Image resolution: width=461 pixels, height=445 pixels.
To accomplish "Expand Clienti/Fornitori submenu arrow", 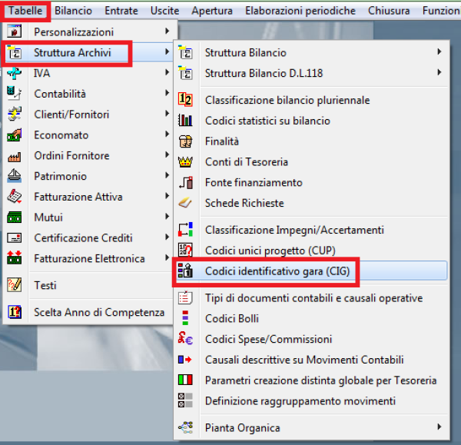I will point(167,114).
